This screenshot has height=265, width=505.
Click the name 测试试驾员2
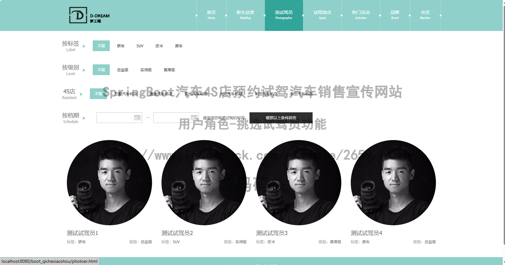(x=177, y=233)
